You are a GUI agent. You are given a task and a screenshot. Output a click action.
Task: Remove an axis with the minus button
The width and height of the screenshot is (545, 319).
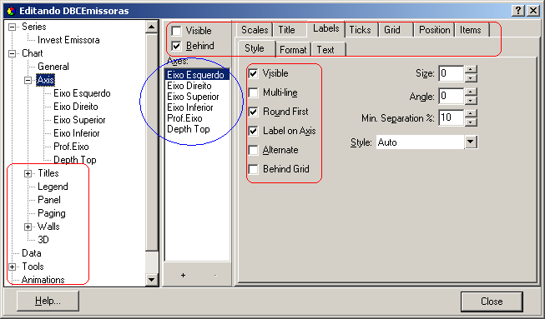click(215, 276)
